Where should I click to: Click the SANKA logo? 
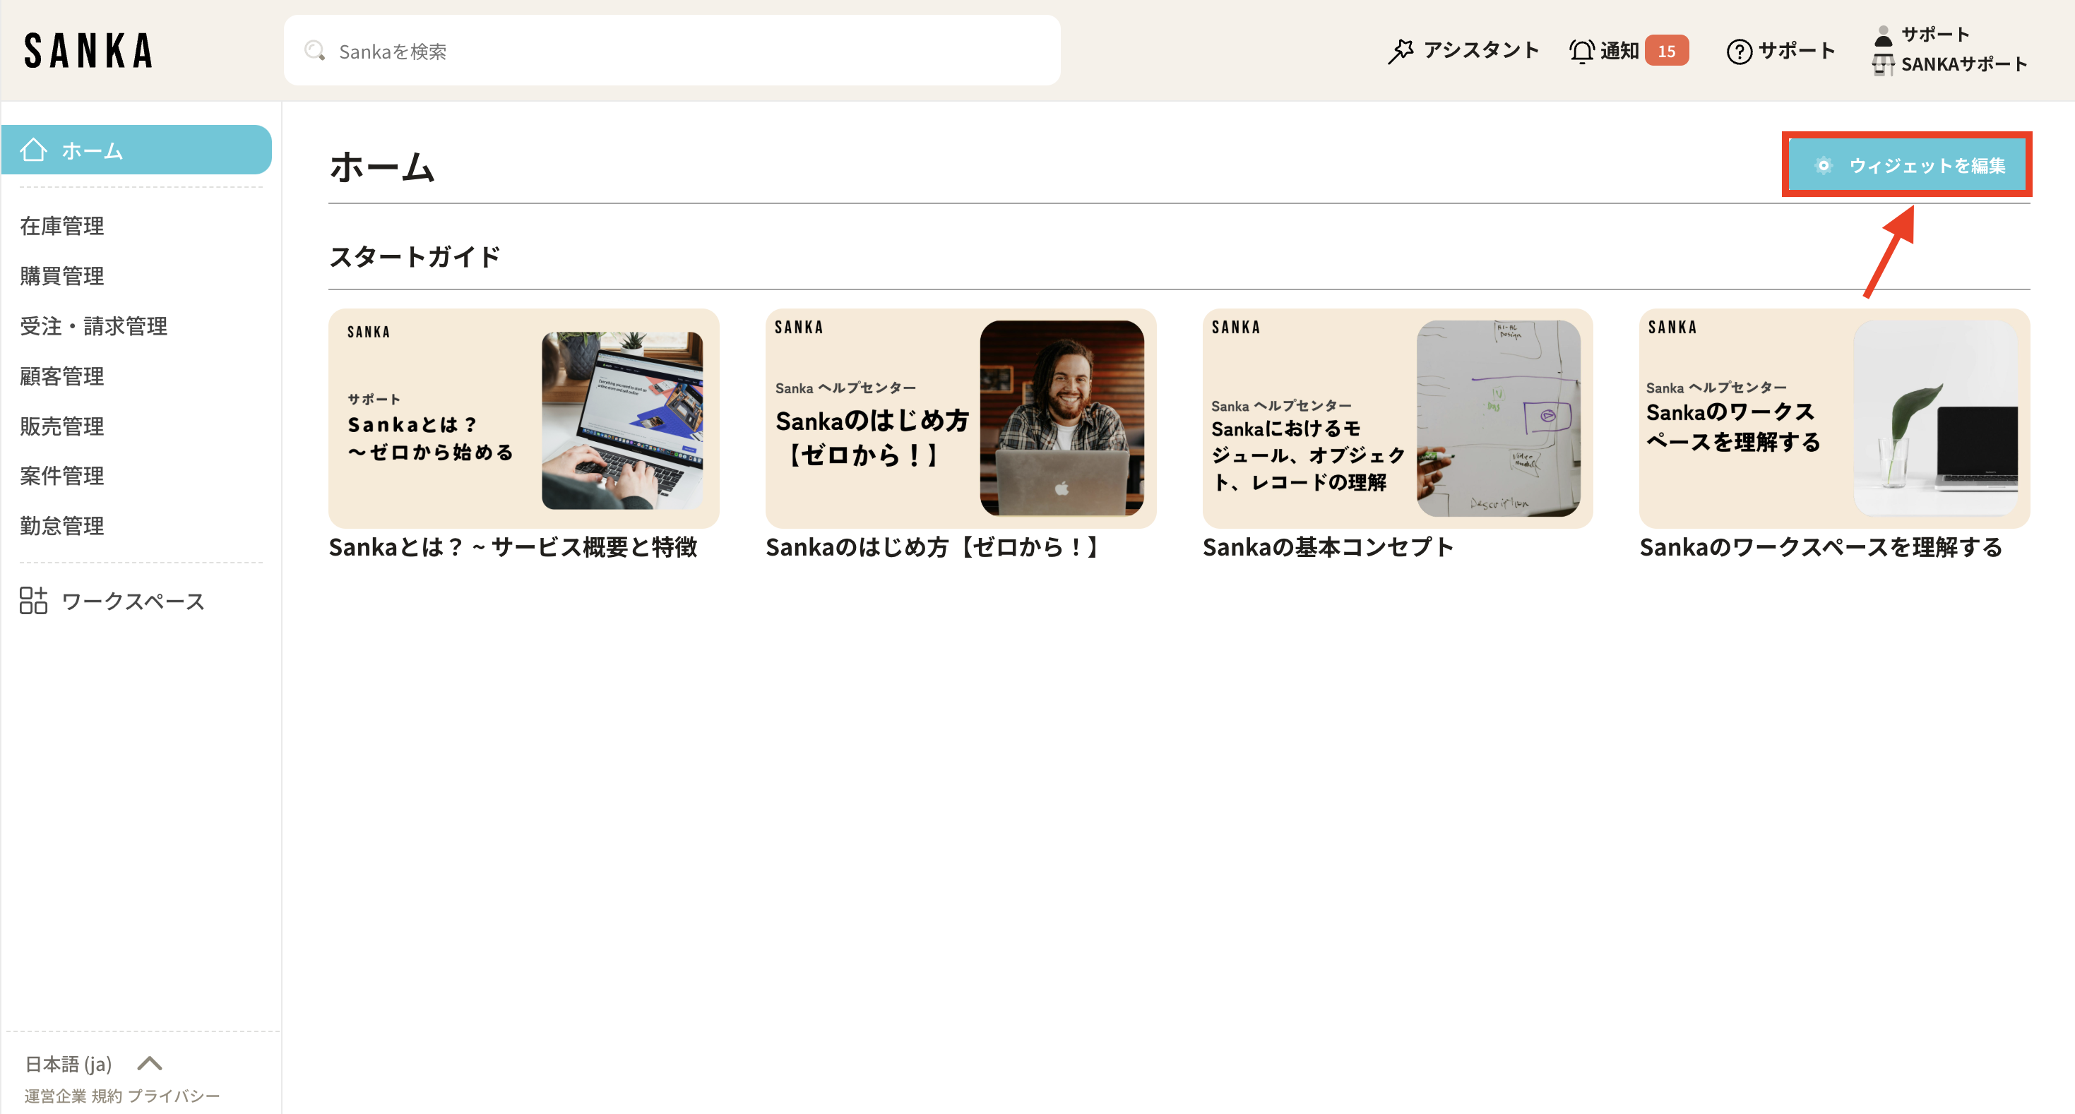tap(88, 50)
